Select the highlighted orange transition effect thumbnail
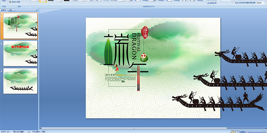Image resolution: width=267 pixels, height=133 pixels. coord(43,1)
